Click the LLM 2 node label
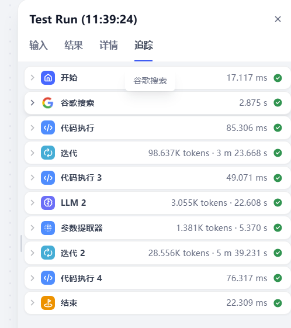 (x=74, y=203)
